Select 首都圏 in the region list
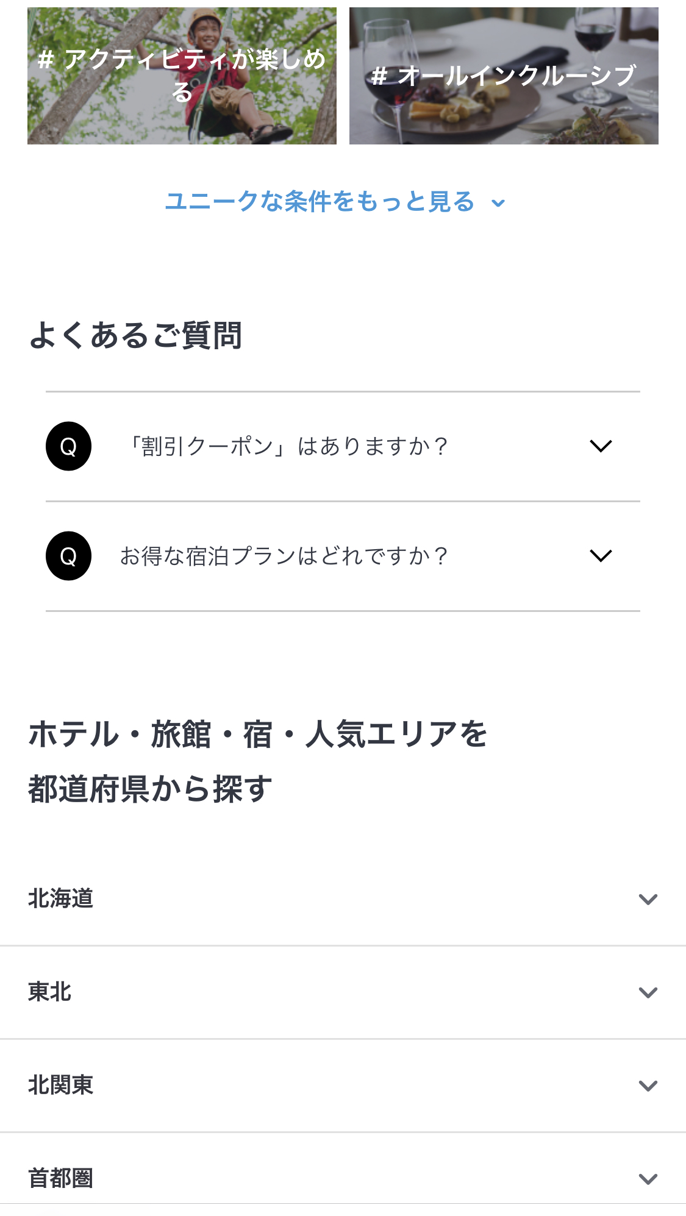The image size is (686, 1216). [60, 1178]
